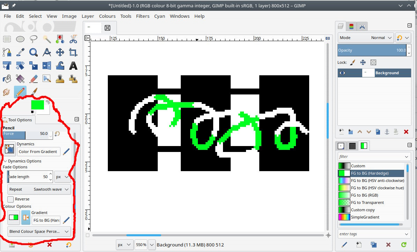Collapse the Dynamics Options expander

click(5, 161)
